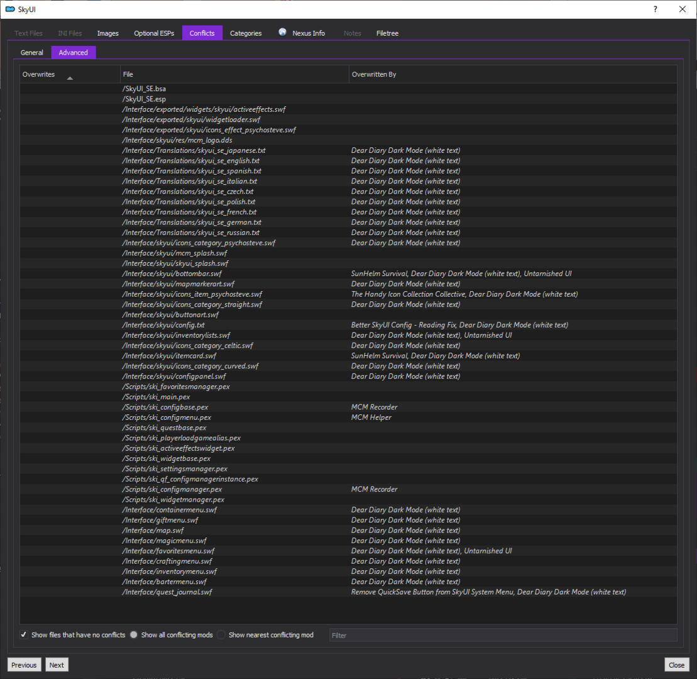697x679 pixels.
Task: Select the Conflicts tab
Action: point(202,33)
